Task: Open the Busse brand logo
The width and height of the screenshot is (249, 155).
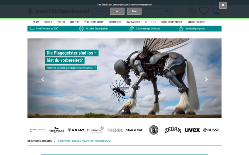Action: click(x=212, y=130)
